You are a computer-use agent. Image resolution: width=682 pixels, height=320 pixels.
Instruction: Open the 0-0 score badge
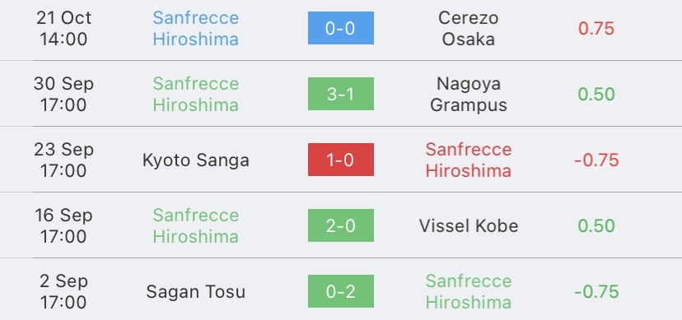pos(340,28)
